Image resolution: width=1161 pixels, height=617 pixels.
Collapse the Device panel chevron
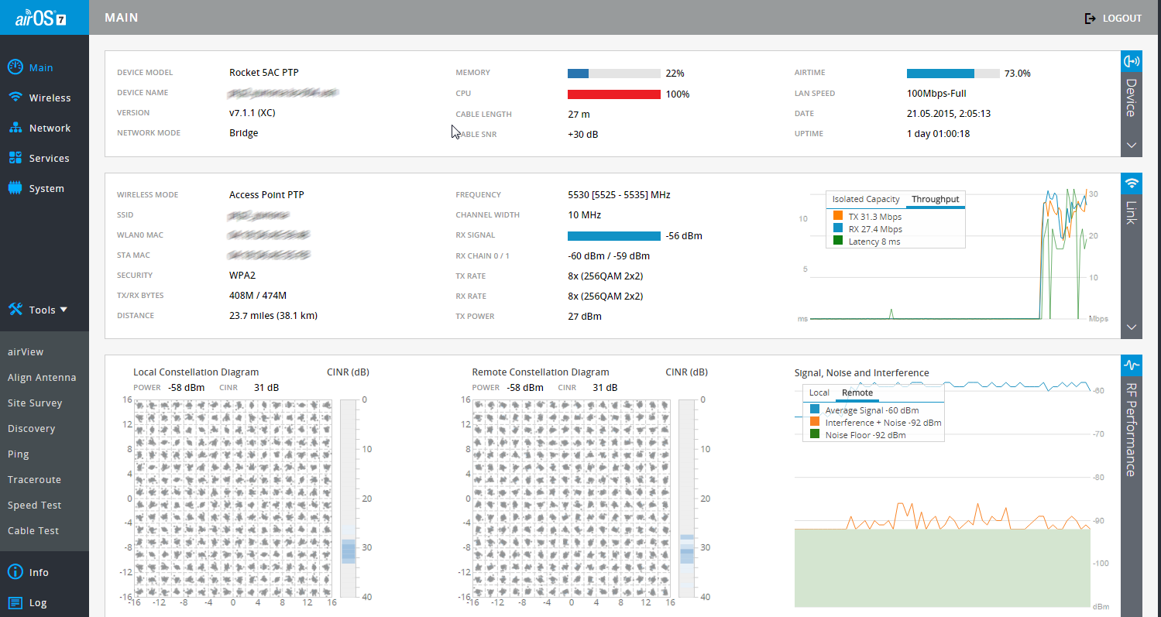pos(1132,145)
